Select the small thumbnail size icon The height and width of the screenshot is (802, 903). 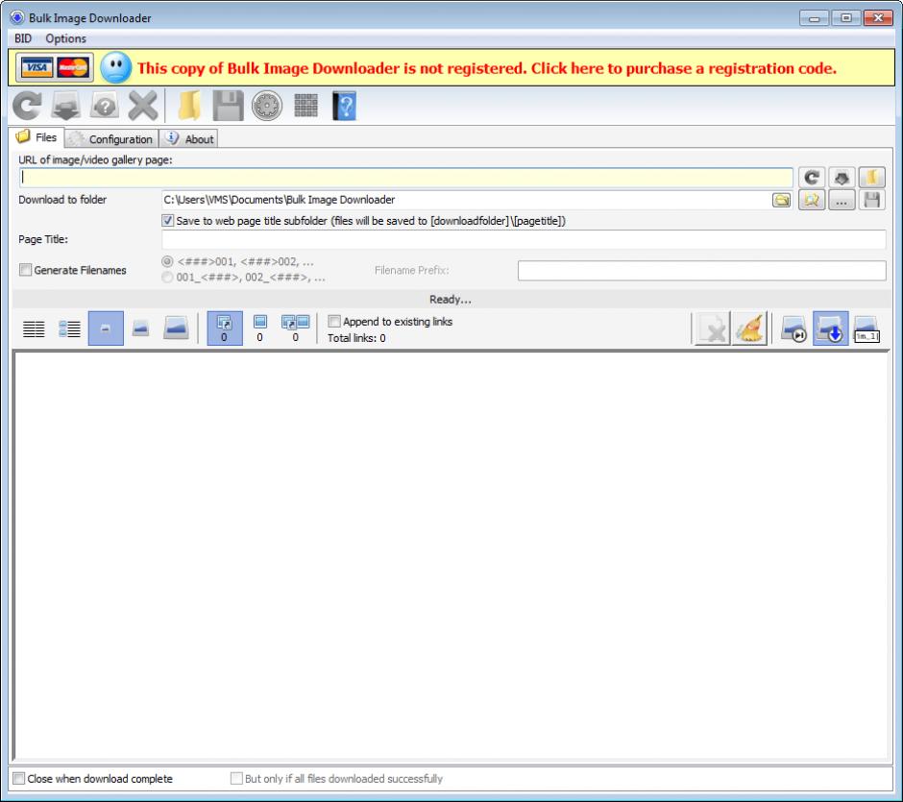pyautogui.click(x=106, y=328)
